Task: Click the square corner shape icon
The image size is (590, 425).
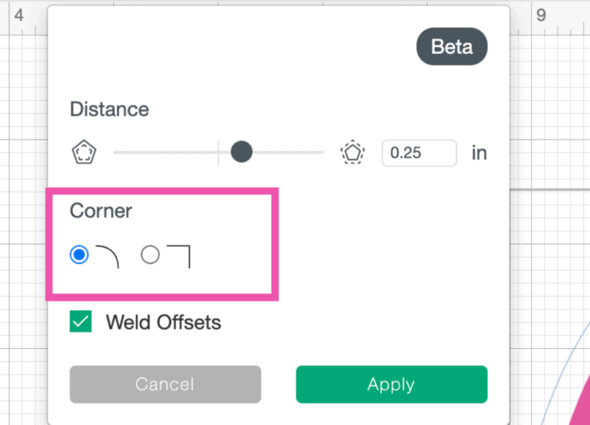Action: 178,256
